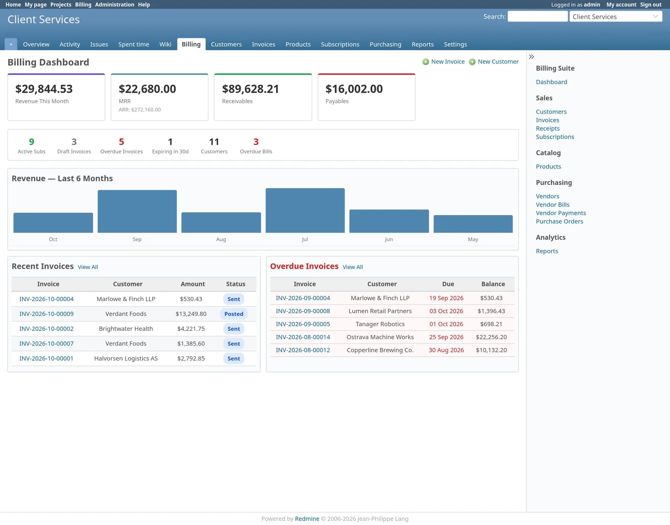Click View All next to Recent Invoices

coord(88,267)
